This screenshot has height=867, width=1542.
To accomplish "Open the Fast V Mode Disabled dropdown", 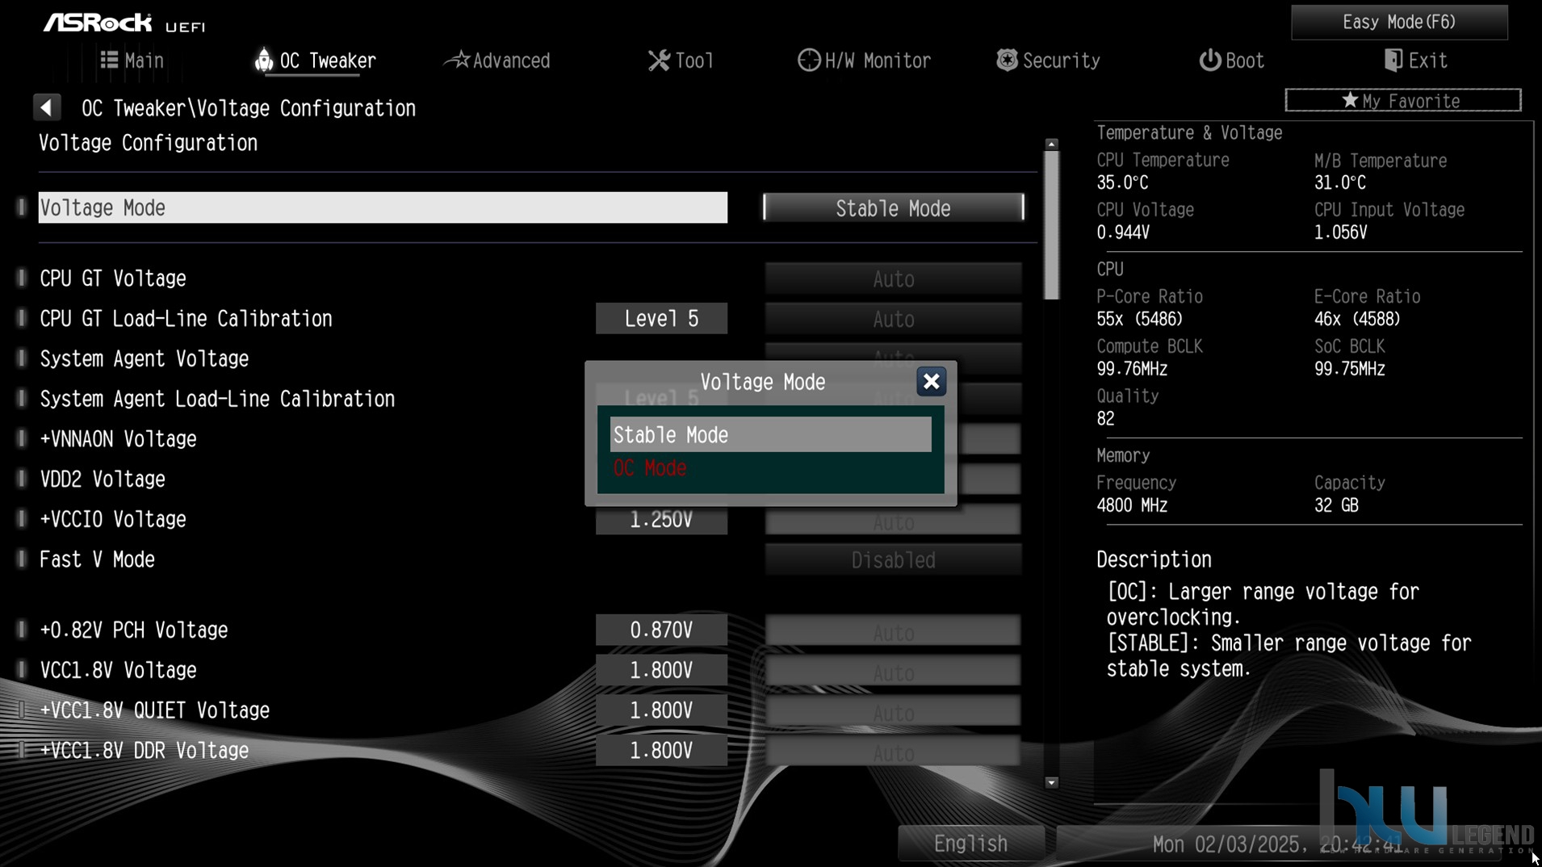I will pos(893,559).
